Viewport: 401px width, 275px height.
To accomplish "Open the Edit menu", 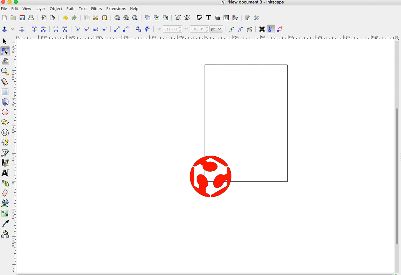I will pyautogui.click(x=15, y=9).
